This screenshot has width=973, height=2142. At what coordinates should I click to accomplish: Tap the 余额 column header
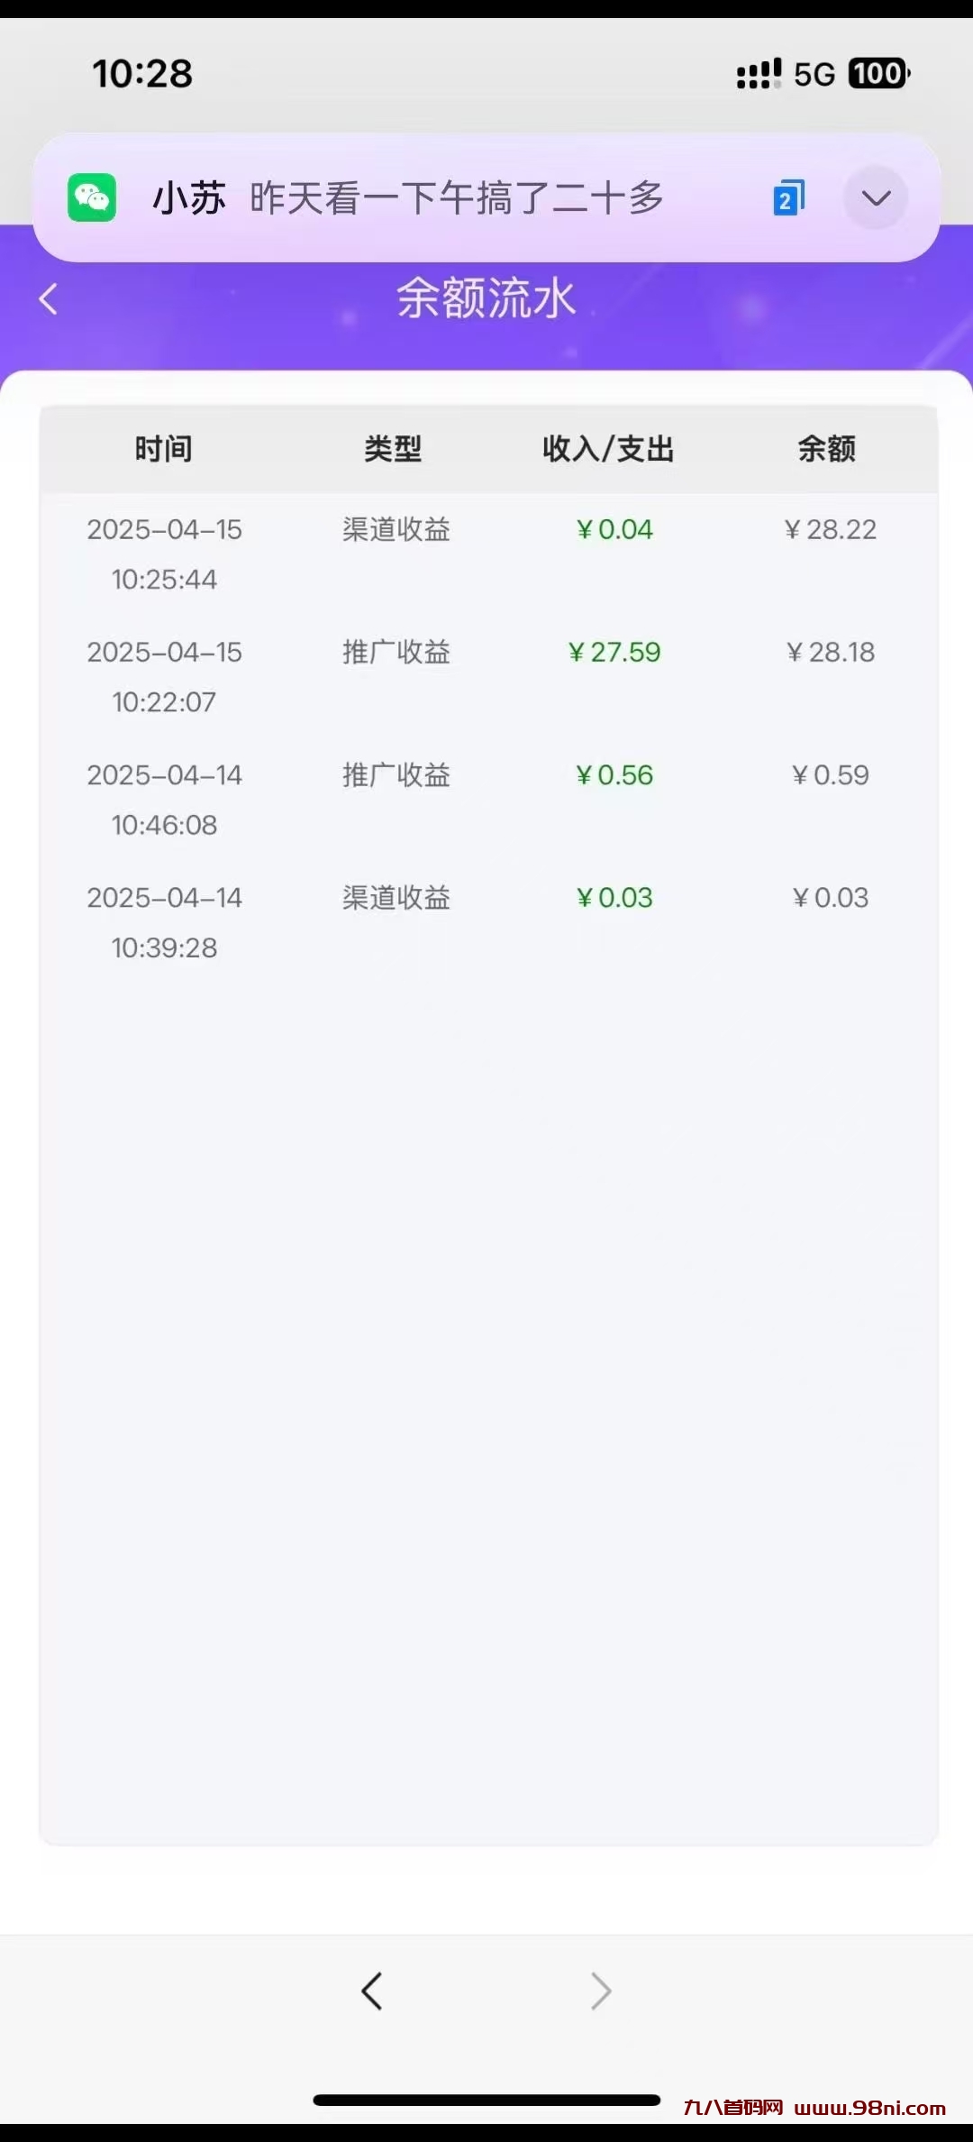click(x=826, y=448)
